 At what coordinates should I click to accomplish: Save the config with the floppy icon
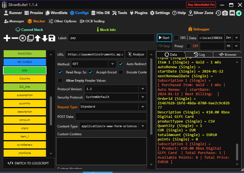tap(52, 38)
